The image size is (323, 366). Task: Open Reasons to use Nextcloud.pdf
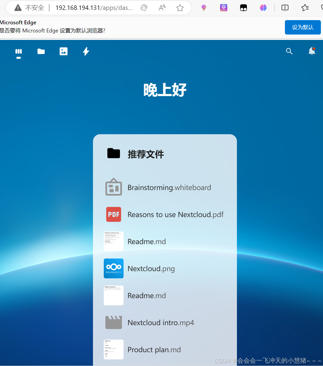point(175,214)
